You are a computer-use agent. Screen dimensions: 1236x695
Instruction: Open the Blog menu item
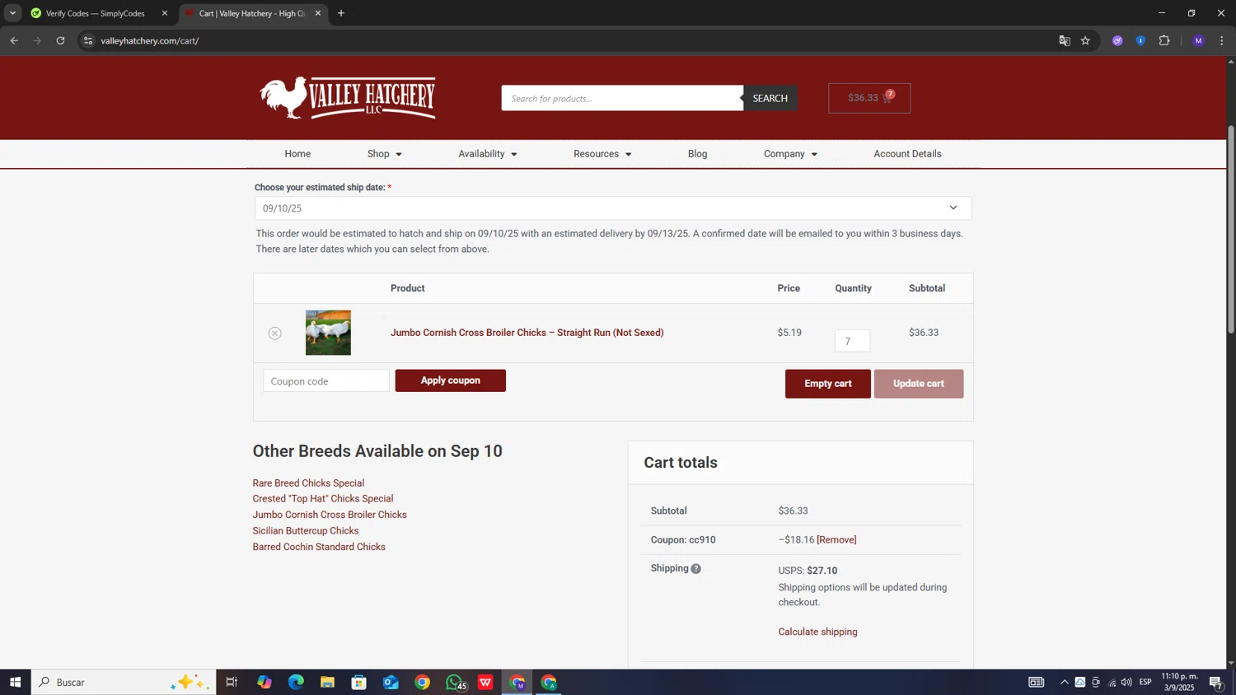697,154
